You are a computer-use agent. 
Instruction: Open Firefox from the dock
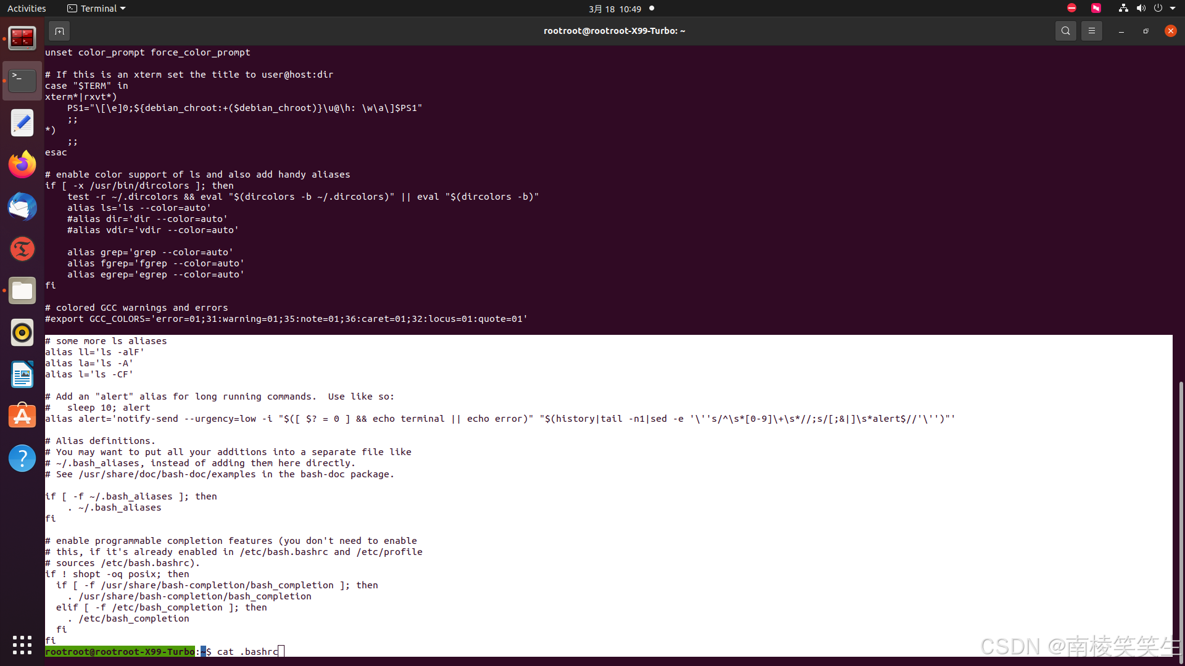click(22, 165)
